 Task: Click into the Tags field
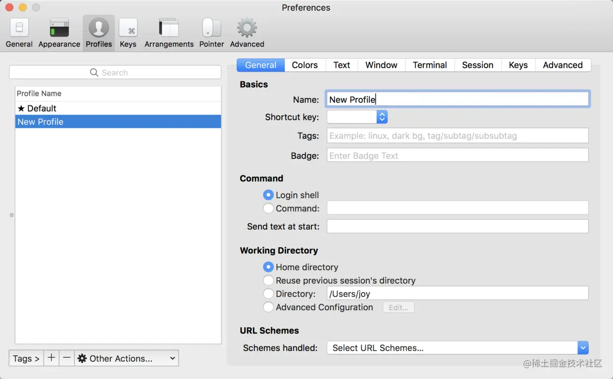click(x=458, y=135)
